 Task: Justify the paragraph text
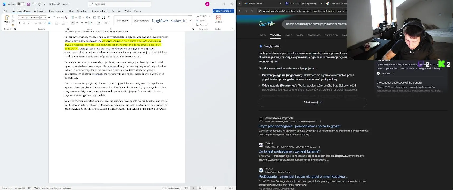tap(86, 23)
